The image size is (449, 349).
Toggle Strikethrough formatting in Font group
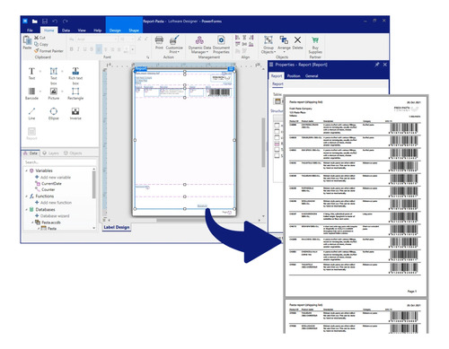[x=92, y=49]
